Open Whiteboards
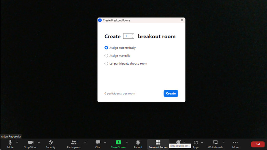Screen dimensions: 267x150 (215, 144)
